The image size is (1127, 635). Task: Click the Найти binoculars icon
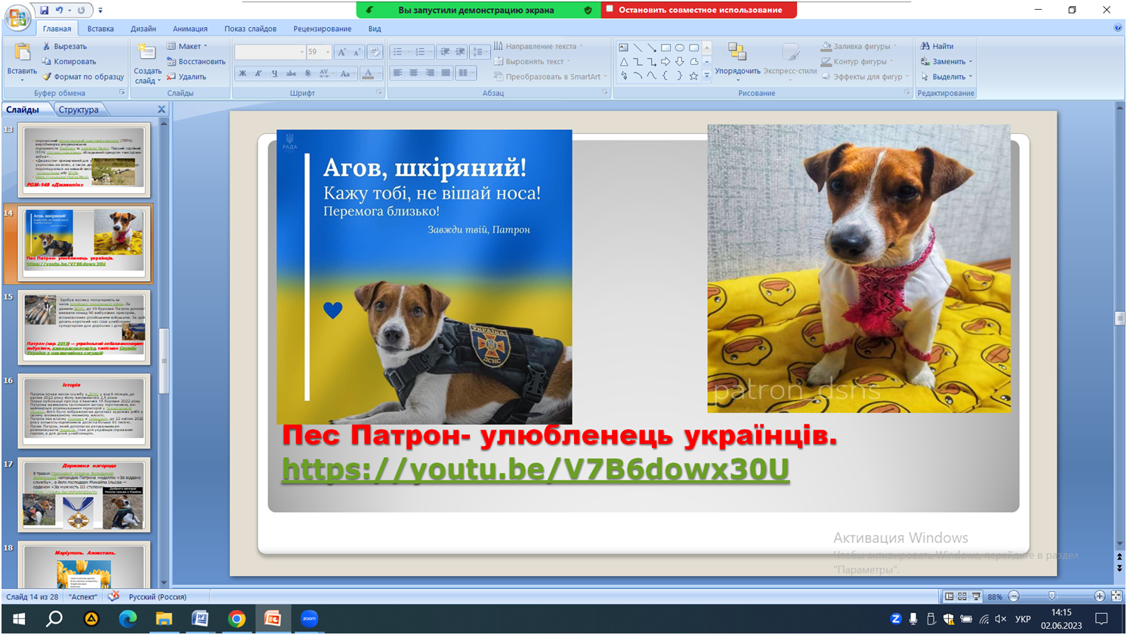(x=925, y=46)
